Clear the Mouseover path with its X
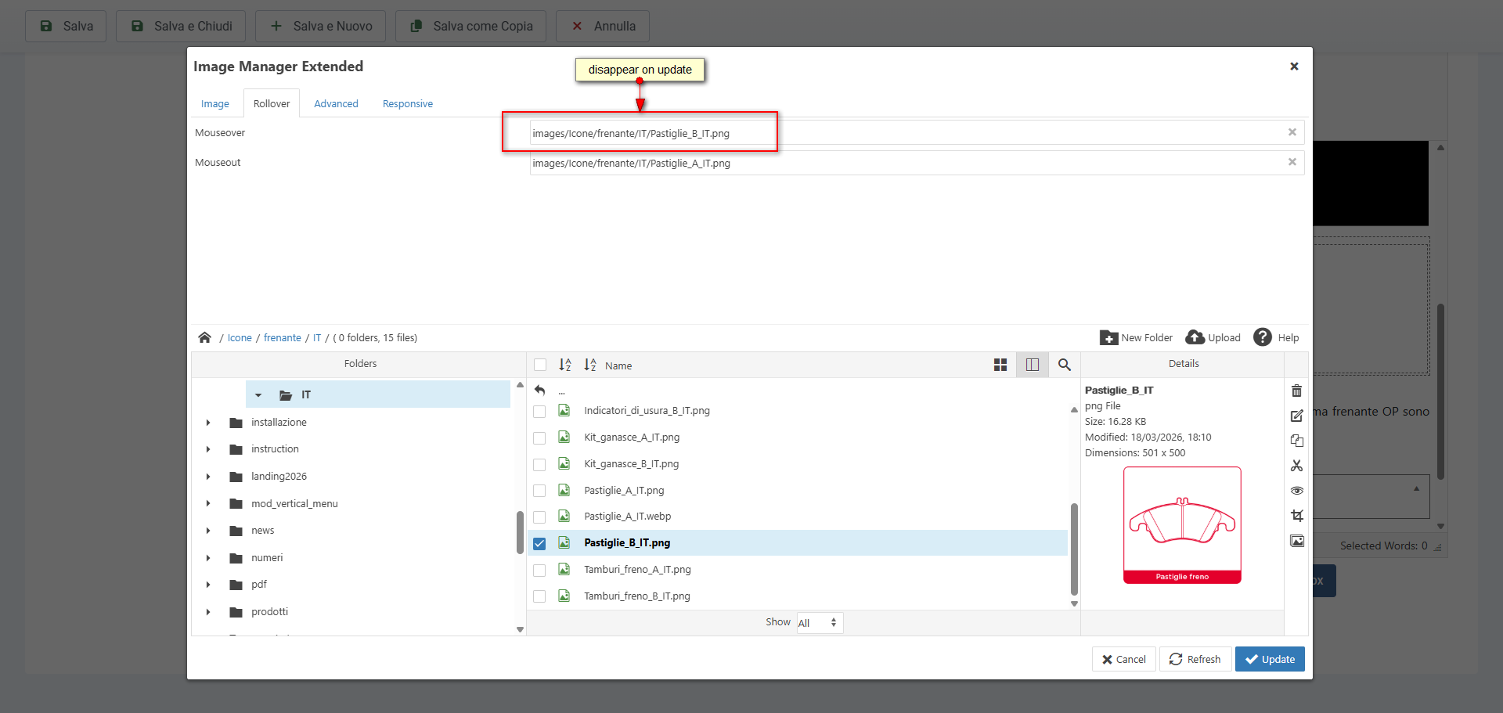1503x713 pixels. click(x=1292, y=132)
